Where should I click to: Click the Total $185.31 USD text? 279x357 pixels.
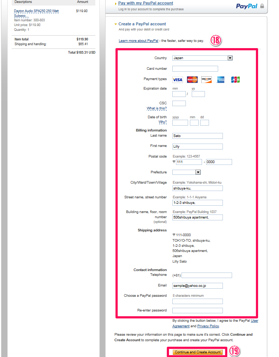[81, 53]
